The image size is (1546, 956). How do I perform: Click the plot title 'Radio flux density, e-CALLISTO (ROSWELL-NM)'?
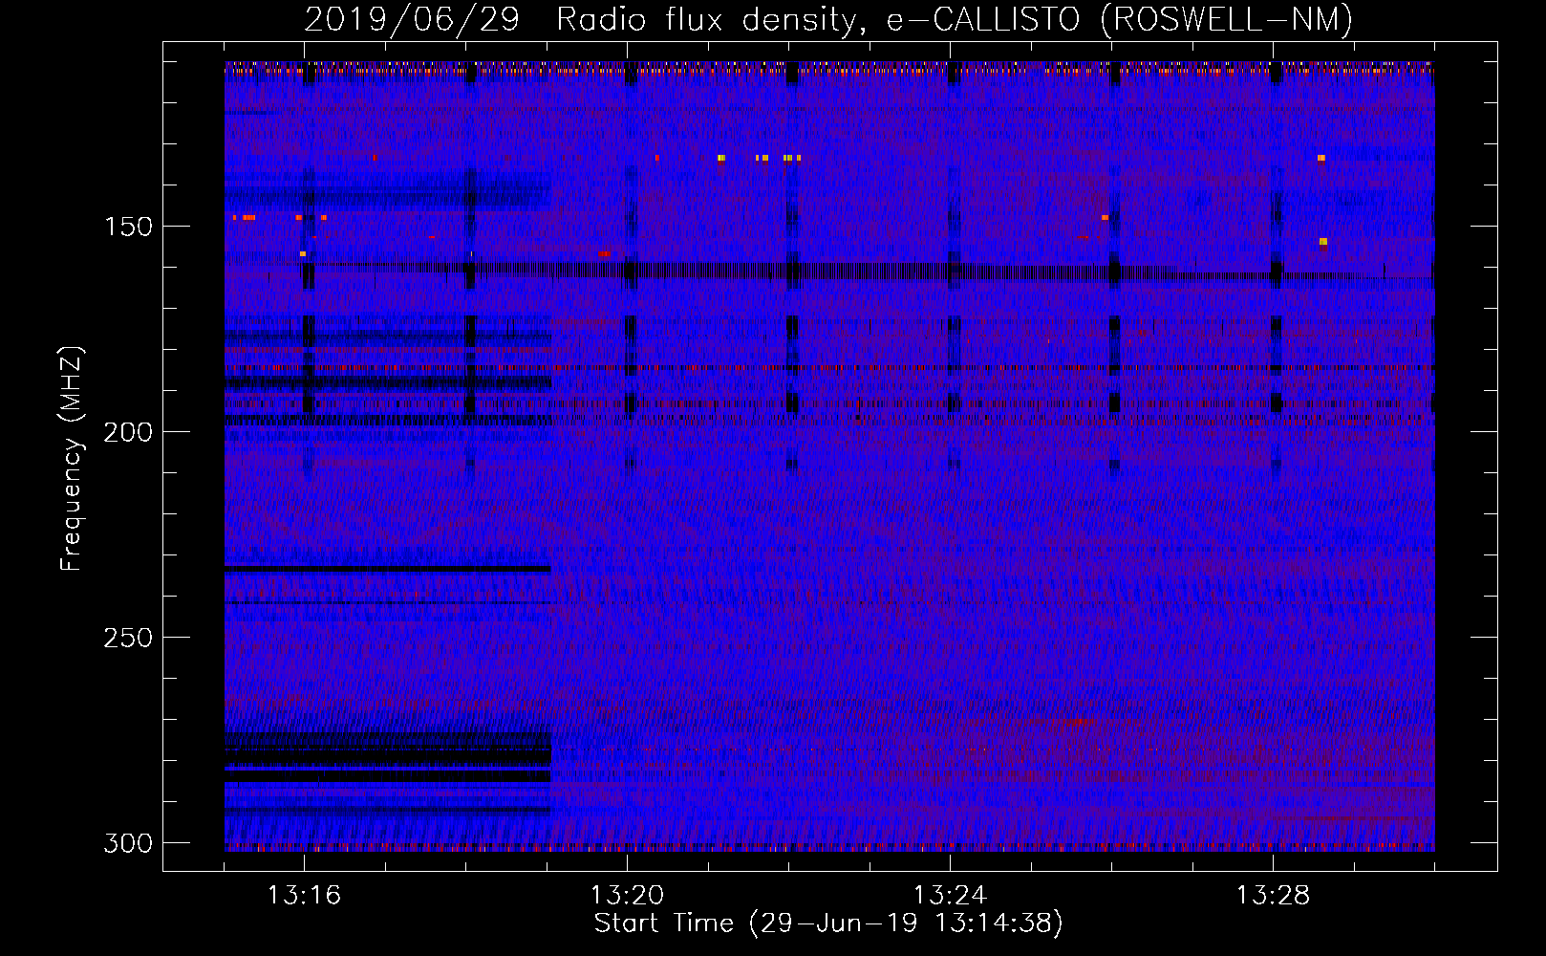955,20
